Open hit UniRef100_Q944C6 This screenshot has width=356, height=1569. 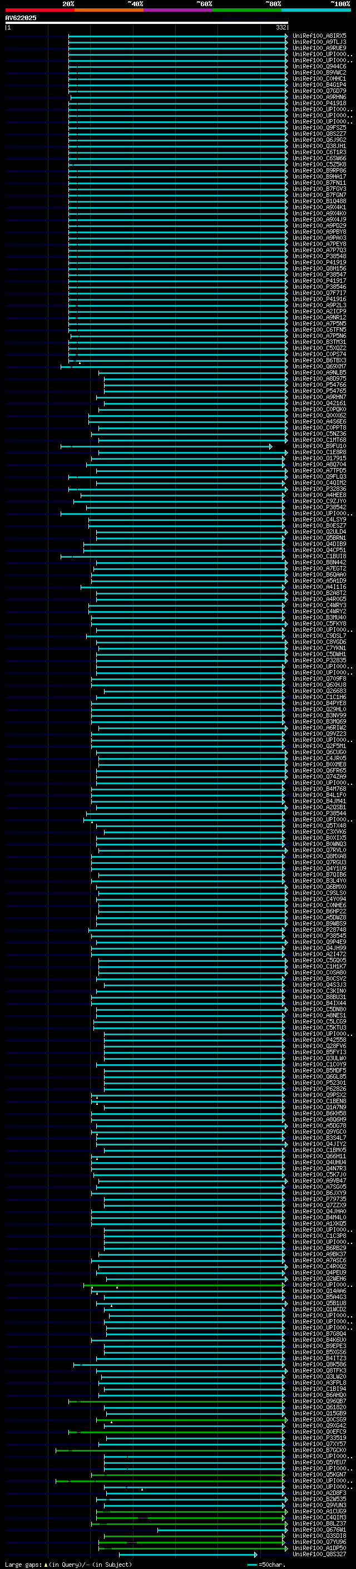319,66
